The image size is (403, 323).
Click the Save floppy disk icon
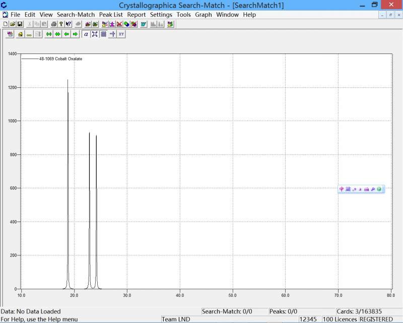(20, 24)
